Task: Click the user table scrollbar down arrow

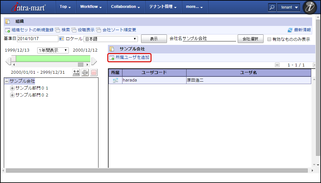Action: pos(314,165)
